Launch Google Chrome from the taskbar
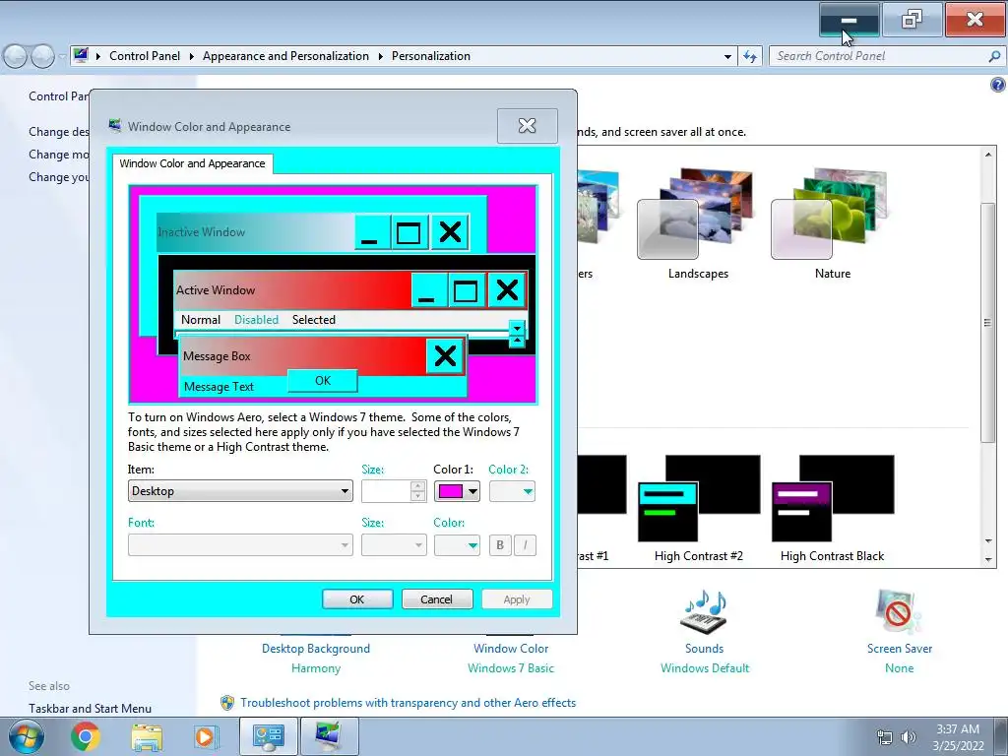1008x756 pixels. [x=85, y=736]
